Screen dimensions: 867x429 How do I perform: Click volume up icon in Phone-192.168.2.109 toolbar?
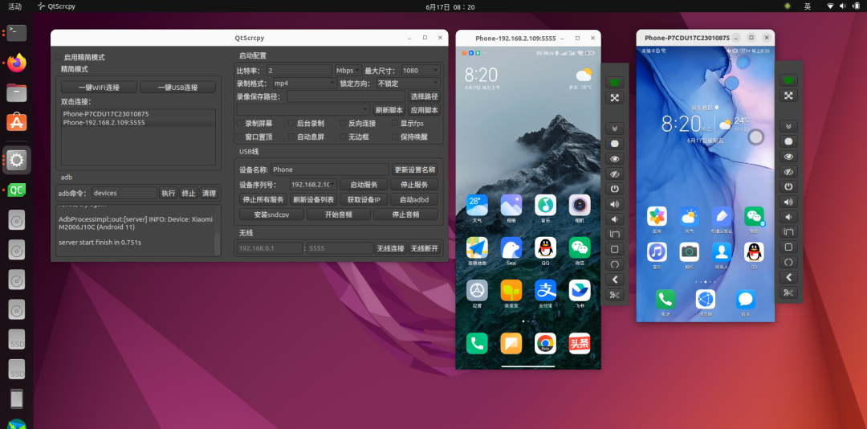(x=614, y=204)
